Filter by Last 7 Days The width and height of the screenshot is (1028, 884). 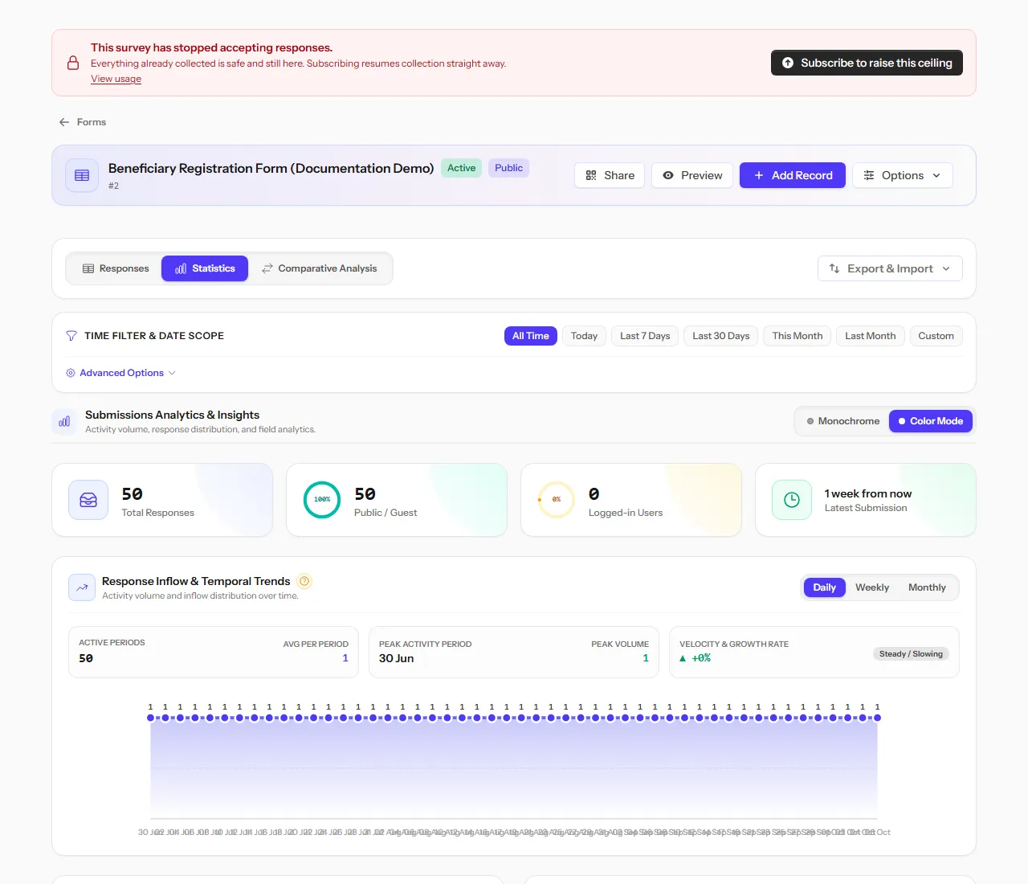point(645,336)
